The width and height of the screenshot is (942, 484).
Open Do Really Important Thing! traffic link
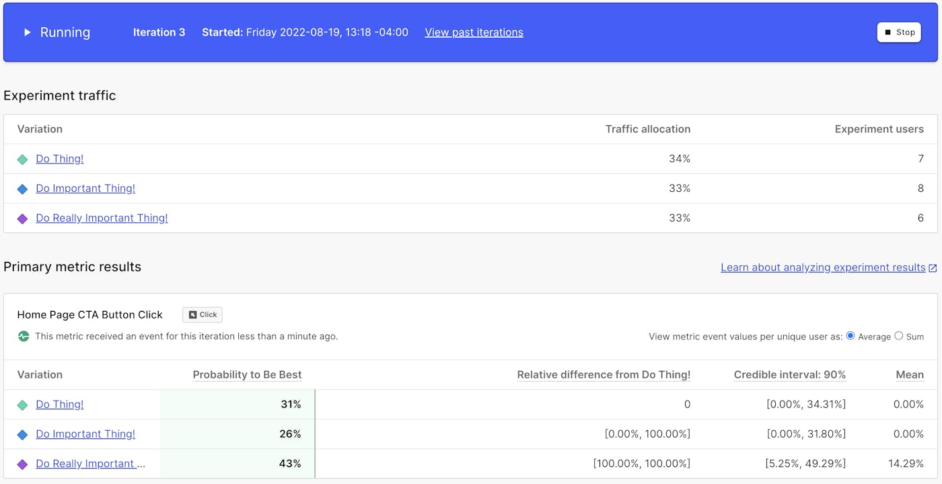point(102,218)
